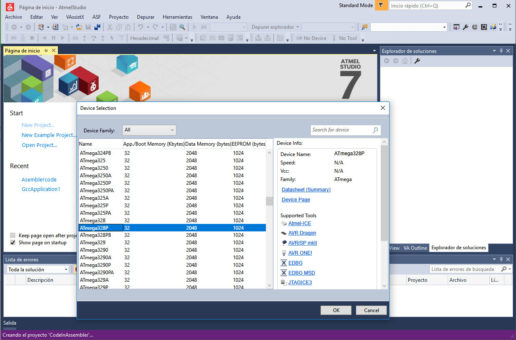
Task: Open the Proyecto menu
Action: (x=119, y=17)
